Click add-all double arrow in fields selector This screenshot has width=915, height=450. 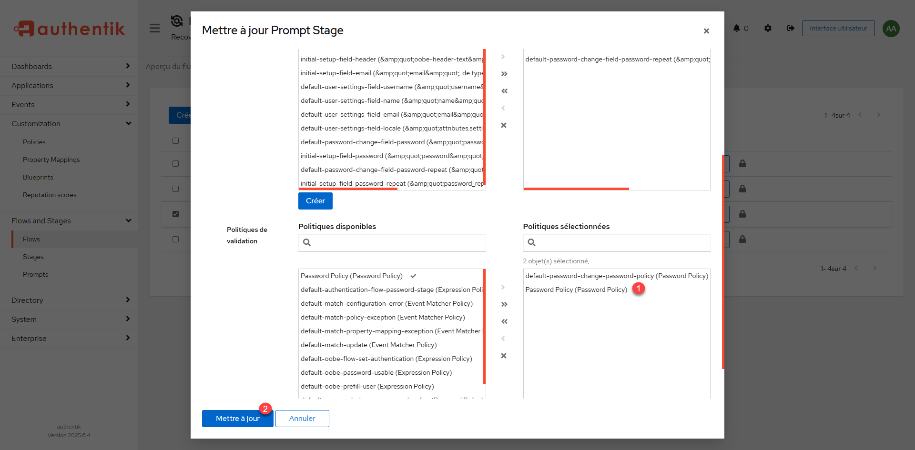[x=504, y=74]
